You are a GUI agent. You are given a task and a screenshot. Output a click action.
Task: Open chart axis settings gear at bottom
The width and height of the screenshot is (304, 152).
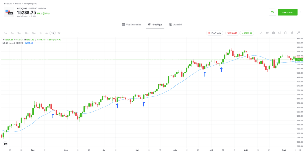pyautogui.click(x=300, y=150)
